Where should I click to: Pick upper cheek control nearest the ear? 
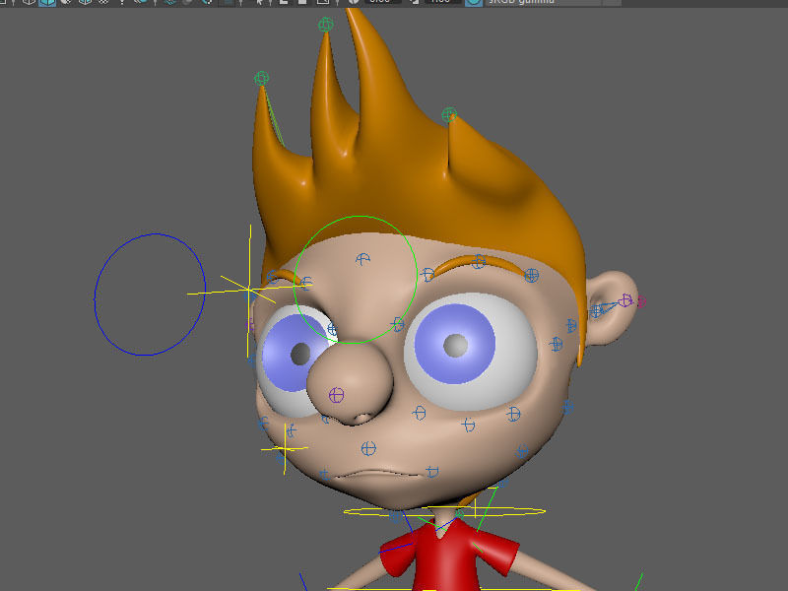571,326
